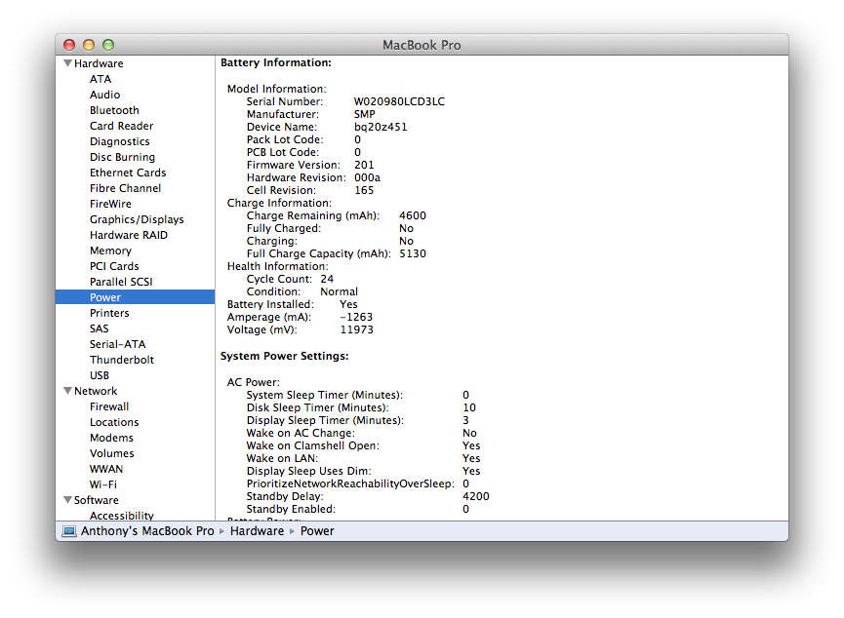This screenshot has width=844, height=618.
Task: Click charge remaining value 4600
Action: [x=413, y=215]
